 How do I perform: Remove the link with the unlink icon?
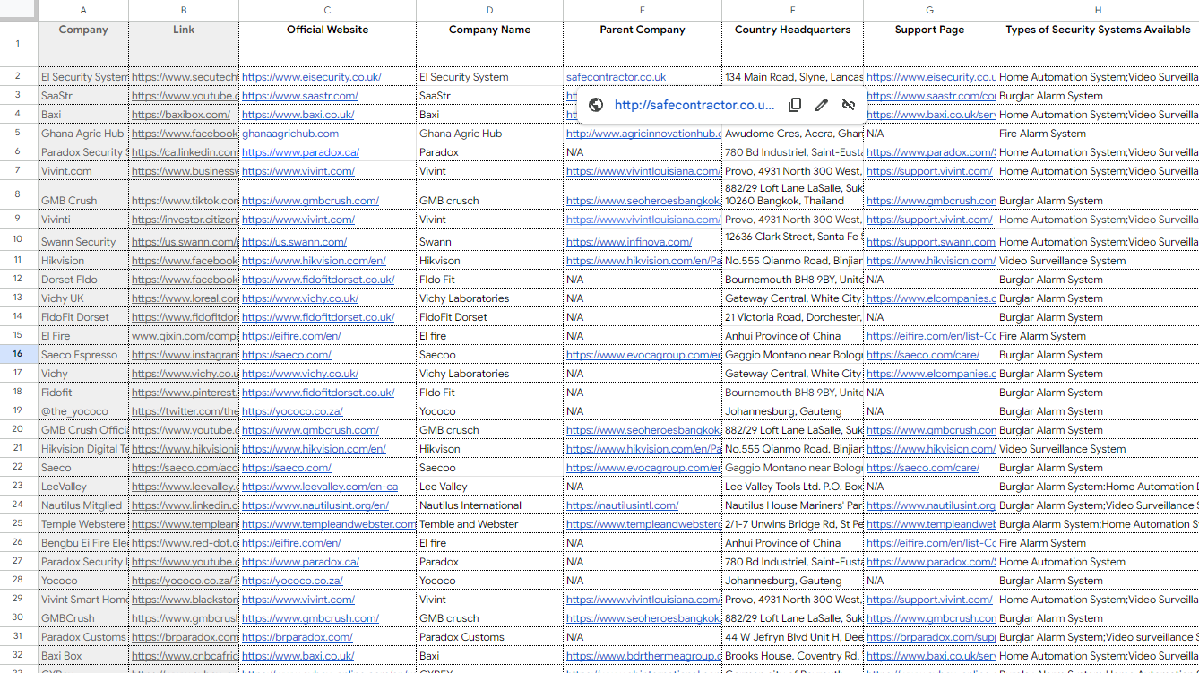pos(849,105)
